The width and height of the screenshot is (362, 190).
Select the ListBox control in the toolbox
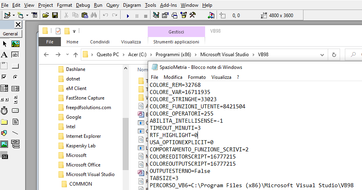[15, 88]
